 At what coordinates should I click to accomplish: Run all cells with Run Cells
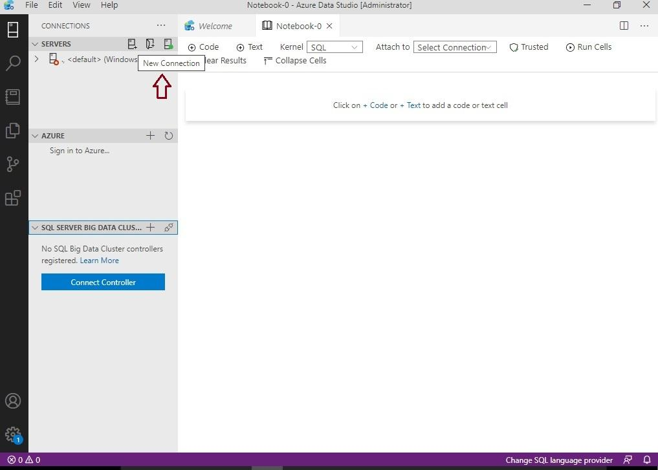tap(589, 47)
